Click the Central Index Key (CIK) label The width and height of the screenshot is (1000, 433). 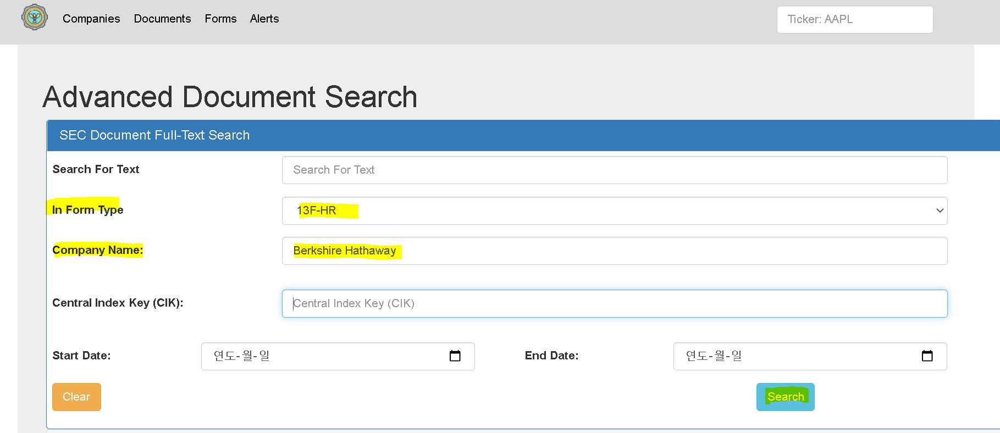(118, 303)
